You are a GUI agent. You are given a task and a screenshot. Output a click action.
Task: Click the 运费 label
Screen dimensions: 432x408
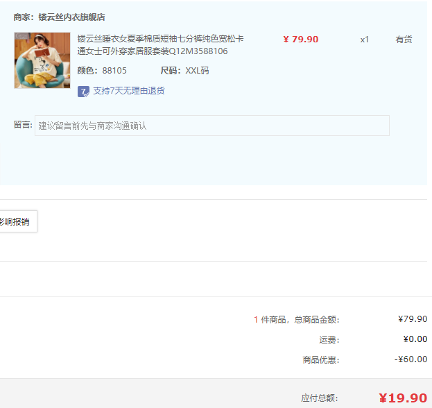(329, 340)
